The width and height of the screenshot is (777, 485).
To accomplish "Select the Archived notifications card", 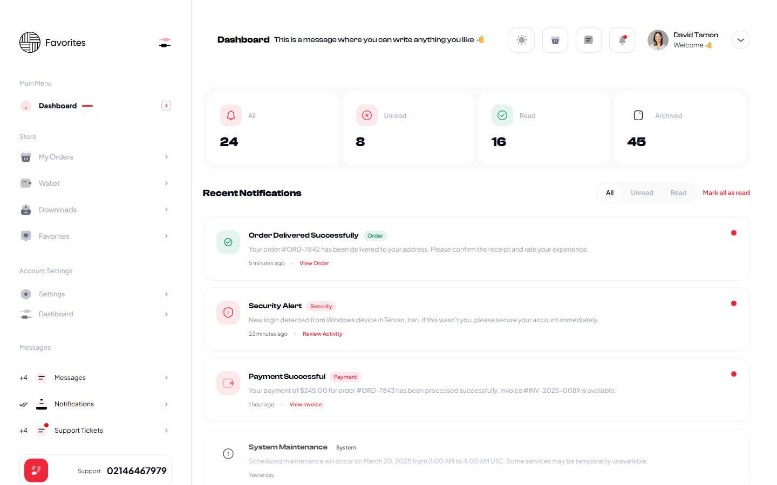I will tap(680, 128).
